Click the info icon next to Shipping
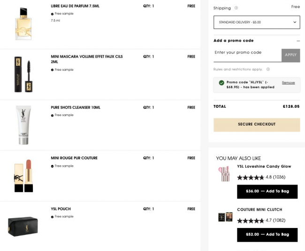The image size is (305, 251). tap(236, 8)
